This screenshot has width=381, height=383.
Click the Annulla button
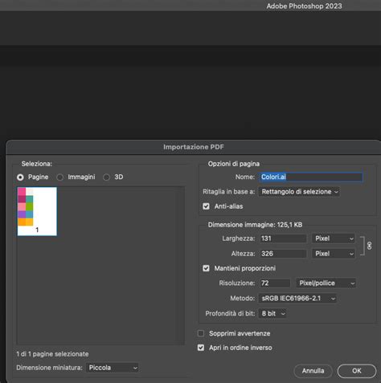[313, 371]
